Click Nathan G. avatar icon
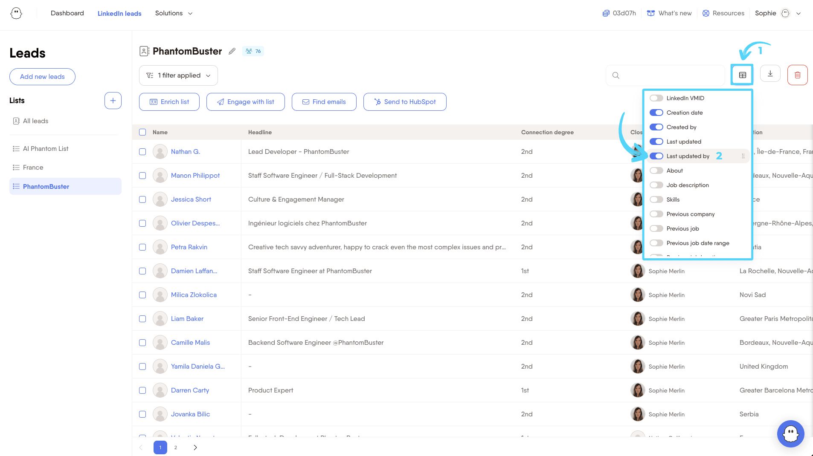This screenshot has height=456, width=813. tap(160, 152)
